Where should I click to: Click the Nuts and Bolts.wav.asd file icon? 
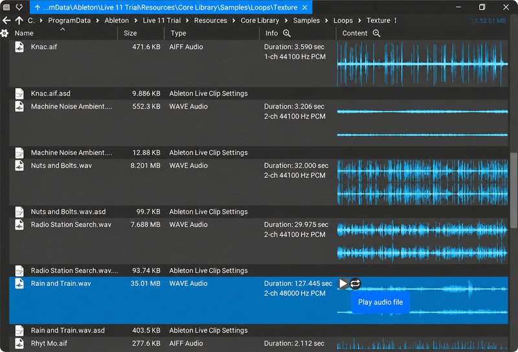pyautogui.click(x=19, y=212)
